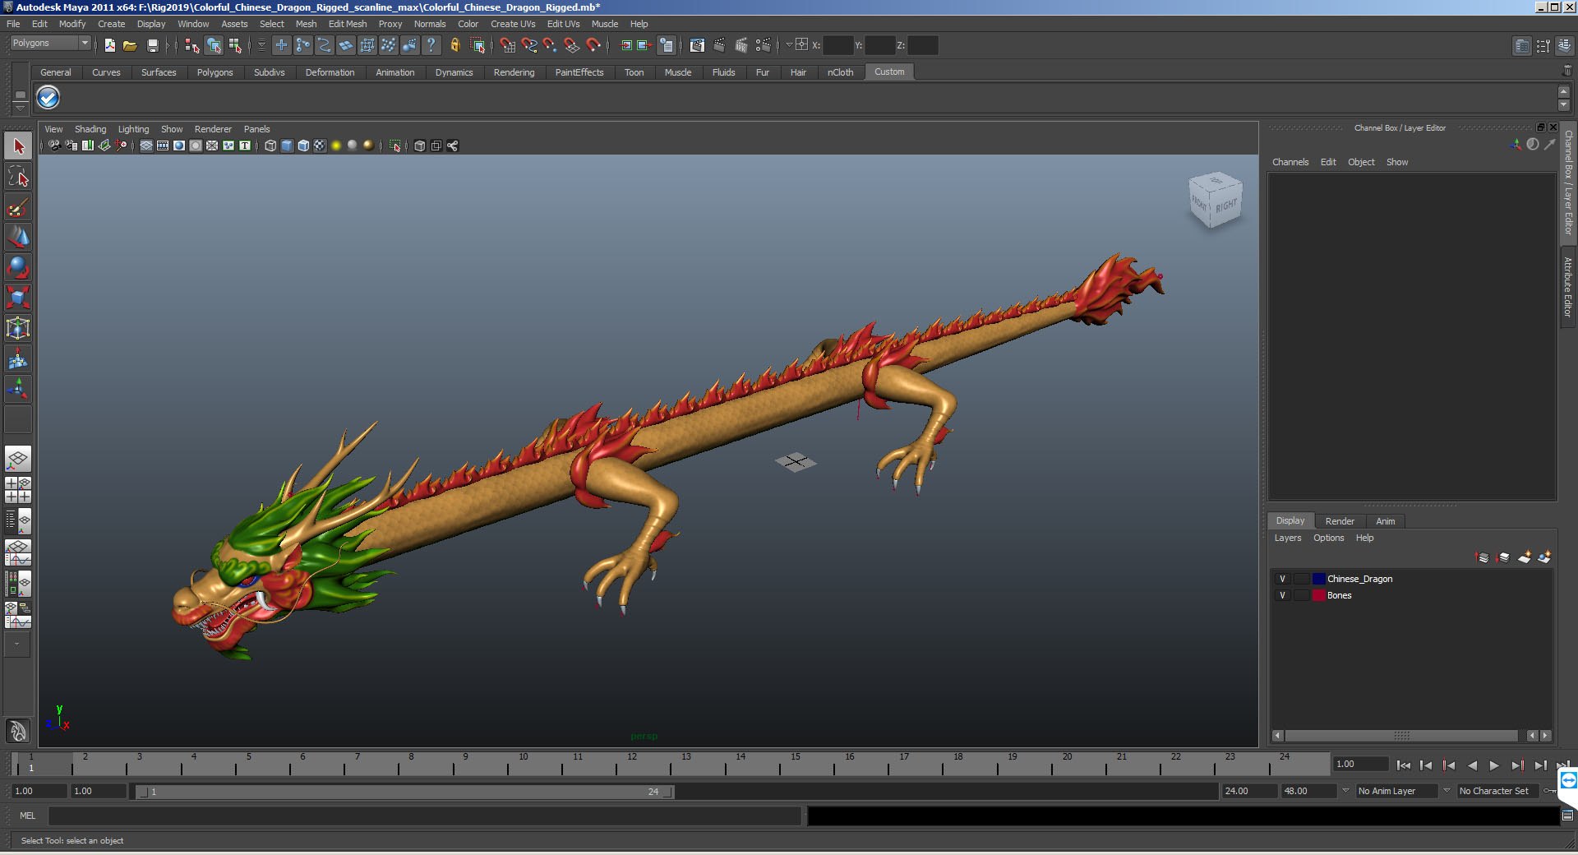This screenshot has height=855, width=1578.
Task: Open the viewport Shading menu
Action: pos(90,129)
